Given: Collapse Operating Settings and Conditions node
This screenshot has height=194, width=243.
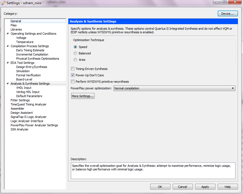Looking at the screenshot, I should point(8,33).
